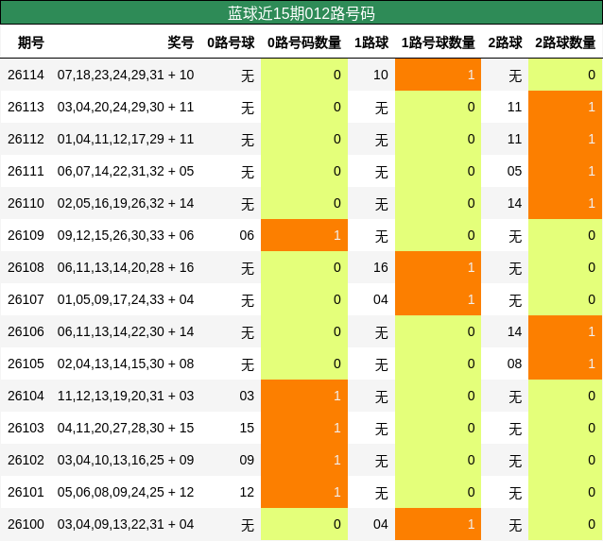
Task: Select period number 26103
Action: (26, 428)
